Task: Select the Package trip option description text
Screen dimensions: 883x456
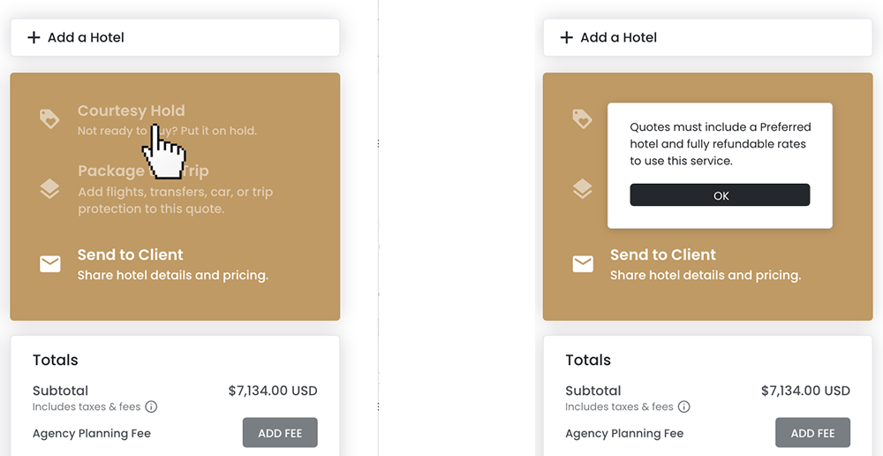Action: (x=175, y=201)
